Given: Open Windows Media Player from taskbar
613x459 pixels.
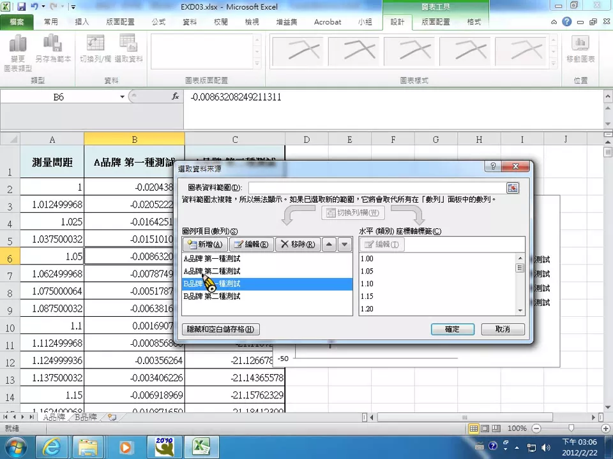Looking at the screenshot, I should pyautogui.click(x=125, y=448).
